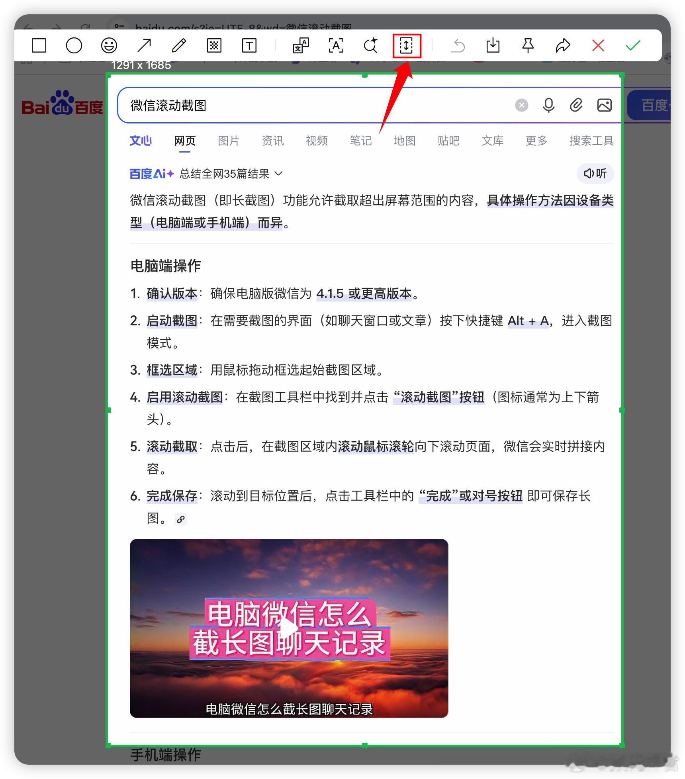Open the emoji sticker tool

coord(109,45)
